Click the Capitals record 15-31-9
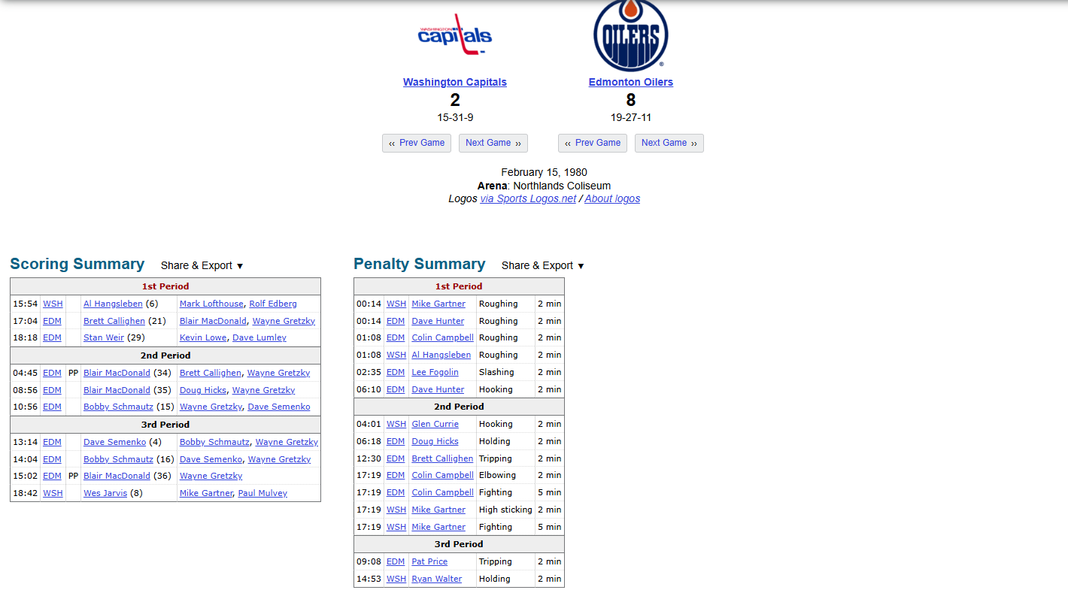Viewport: 1068px width, 593px height. point(455,117)
